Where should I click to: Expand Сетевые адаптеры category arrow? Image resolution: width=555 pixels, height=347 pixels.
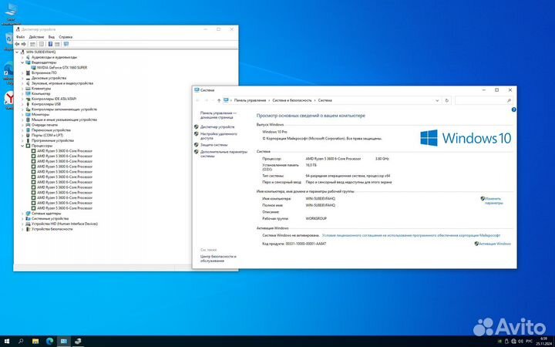point(22,214)
